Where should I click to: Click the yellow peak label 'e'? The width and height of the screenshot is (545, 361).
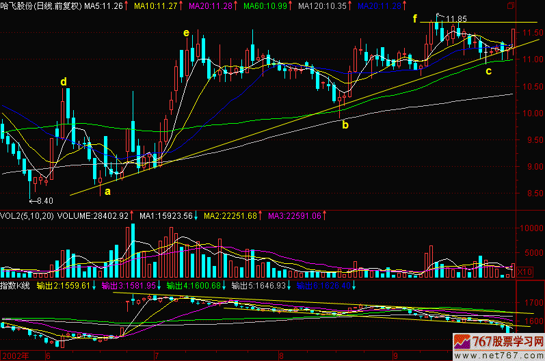click(x=185, y=32)
